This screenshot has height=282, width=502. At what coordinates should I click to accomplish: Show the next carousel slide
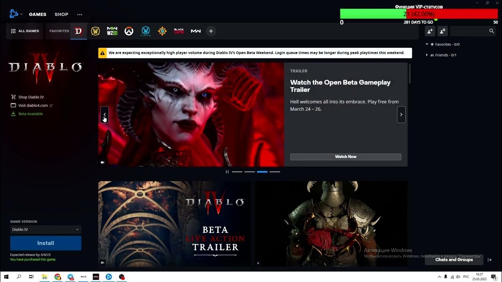401,115
